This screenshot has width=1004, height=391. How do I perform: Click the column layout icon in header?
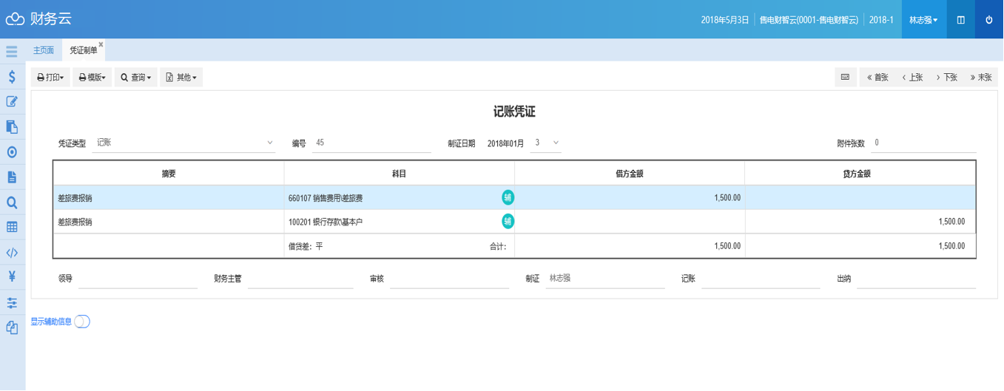tap(960, 20)
